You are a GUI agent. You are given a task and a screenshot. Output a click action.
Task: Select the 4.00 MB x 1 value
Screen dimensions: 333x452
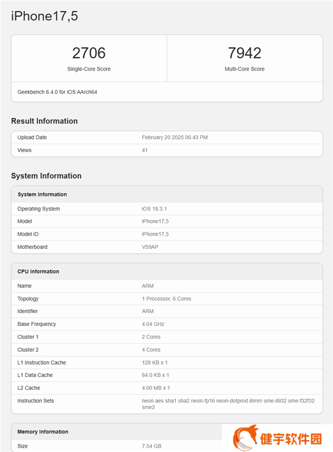[x=156, y=388]
